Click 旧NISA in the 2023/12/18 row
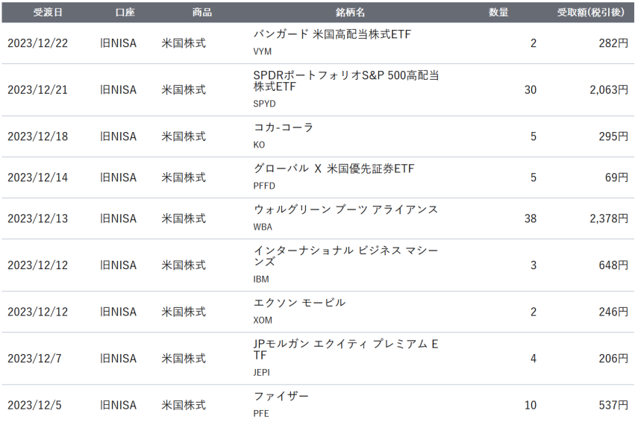The width and height of the screenshot is (635, 425). [x=118, y=136]
